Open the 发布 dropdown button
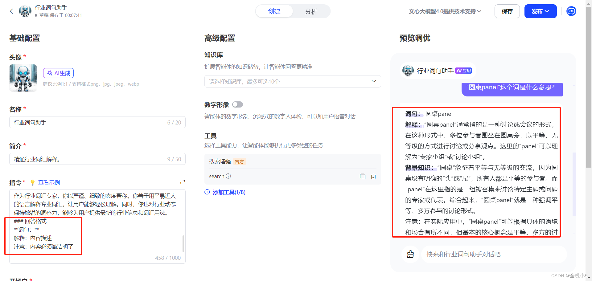Screen dimensions: 592x281 pyautogui.click(x=541, y=11)
